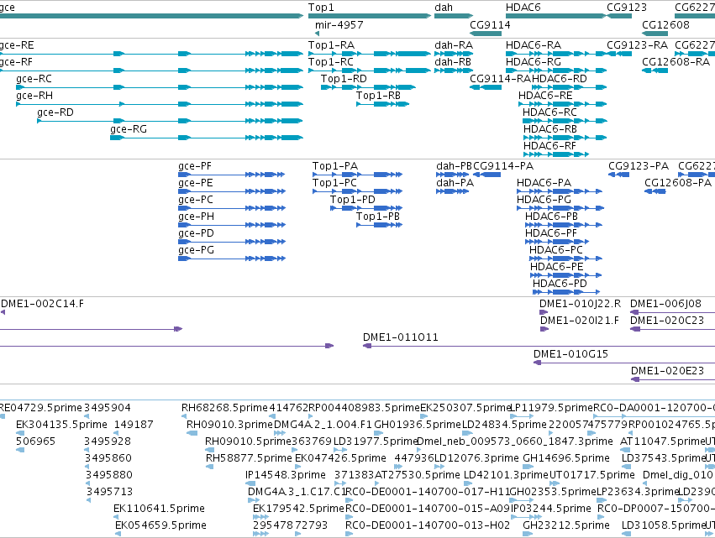Select protein CG9123-PA

pos(639,166)
